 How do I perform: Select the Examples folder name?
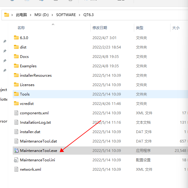(x=28, y=66)
